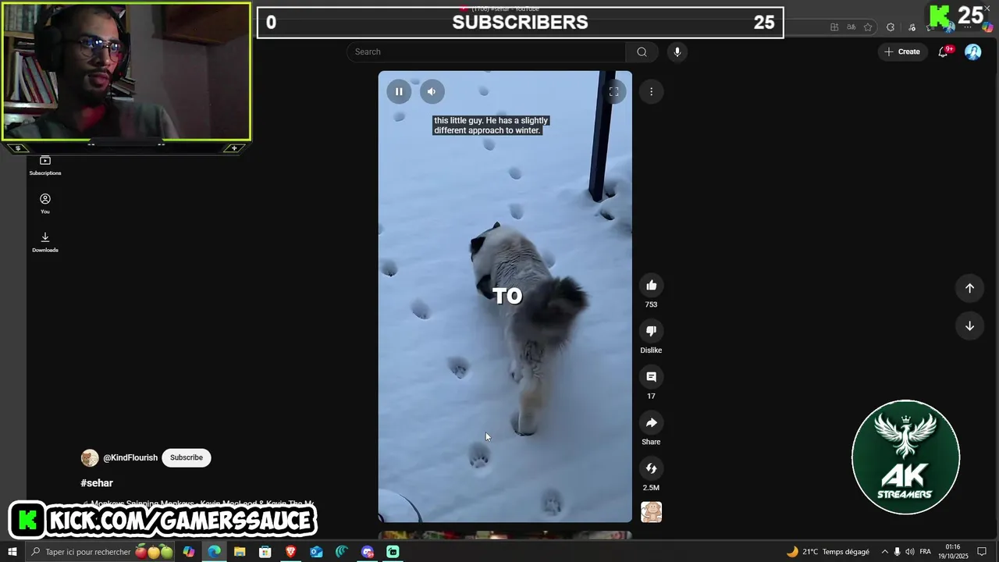Enter fullscreen on the Short
Screen dimensions: 999x562
coord(614,91)
